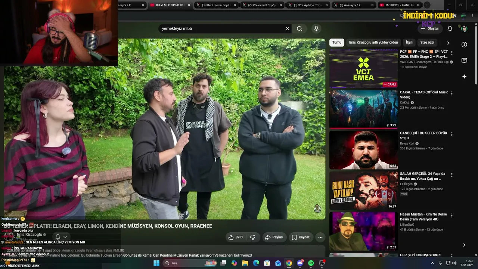The height and width of the screenshot is (269, 478).
Task: Open options for CAKAL - TEXAS video
Action: click(452, 93)
